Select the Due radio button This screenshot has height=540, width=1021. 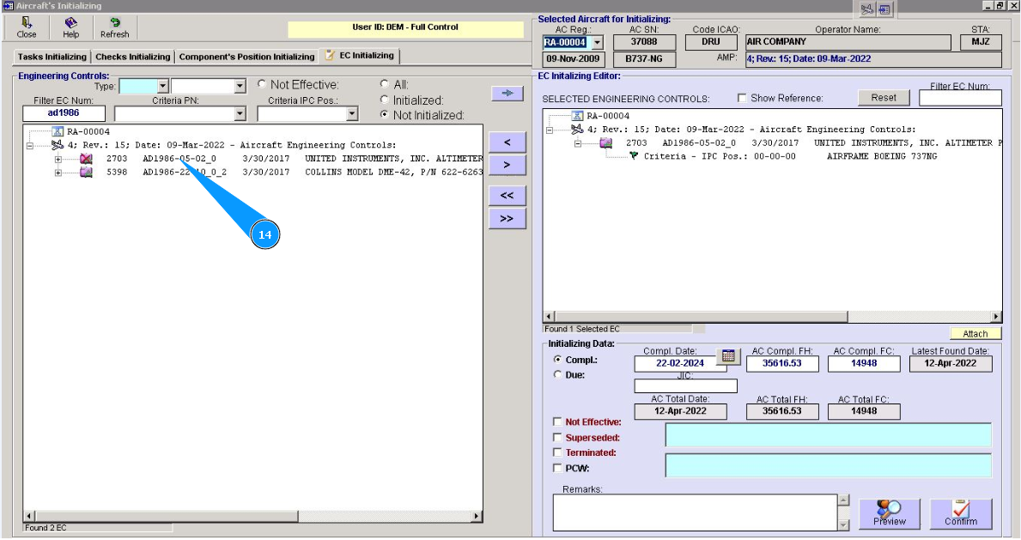558,375
